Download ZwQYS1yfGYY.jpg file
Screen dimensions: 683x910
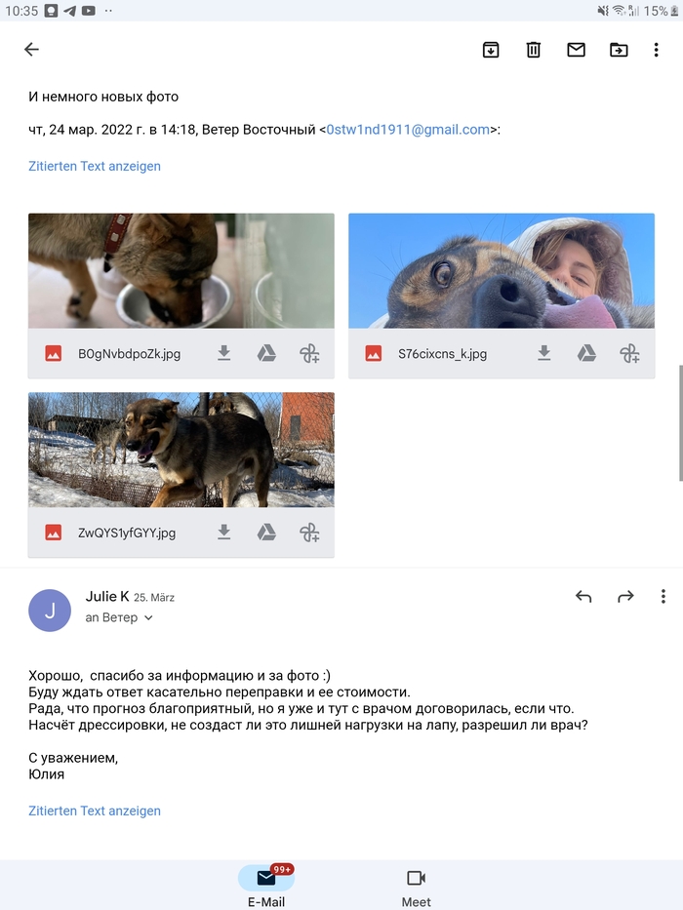224,533
